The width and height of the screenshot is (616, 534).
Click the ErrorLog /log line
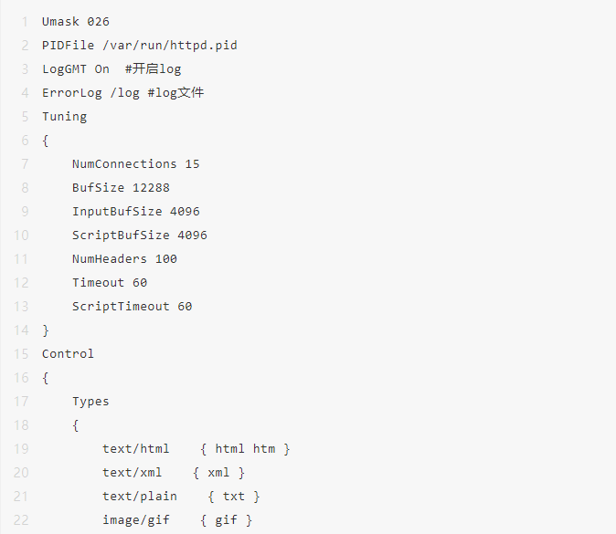pyautogui.click(x=90, y=92)
